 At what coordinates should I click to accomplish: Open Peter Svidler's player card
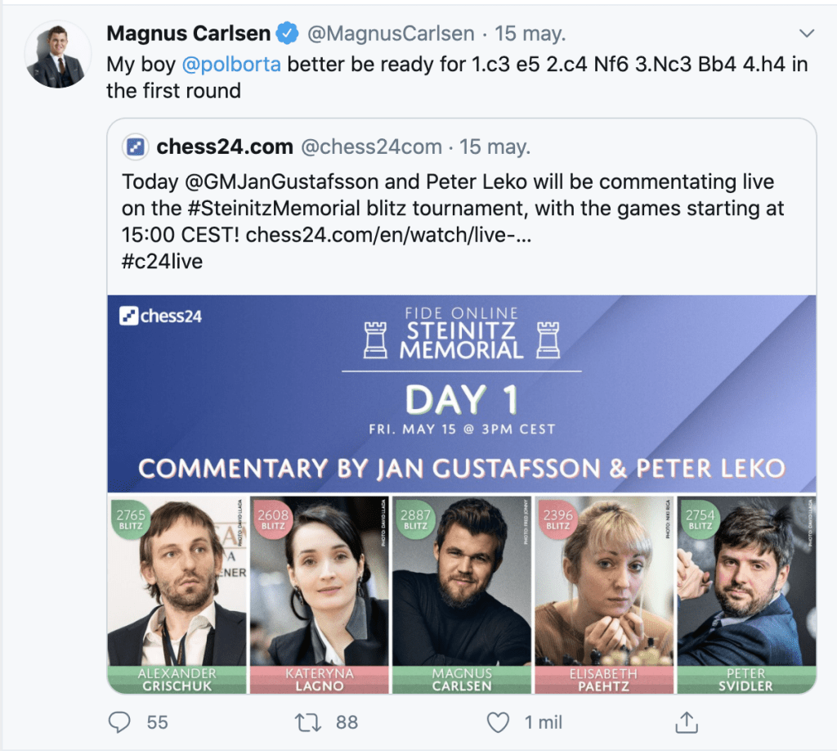[x=746, y=593]
